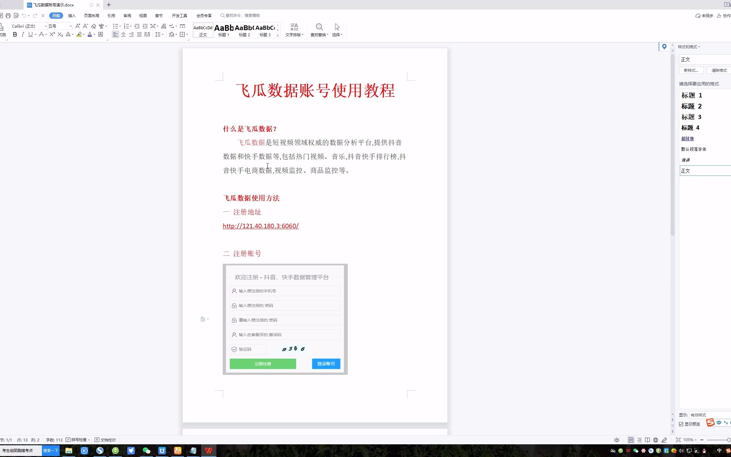Switch to outline view in status bar
Screen dimensions: 731x457
coord(639,440)
